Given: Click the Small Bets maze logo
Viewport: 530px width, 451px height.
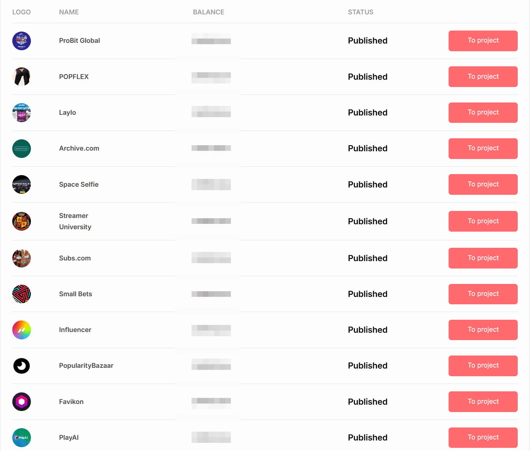Looking at the screenshot, I should [x=21, y=294].
